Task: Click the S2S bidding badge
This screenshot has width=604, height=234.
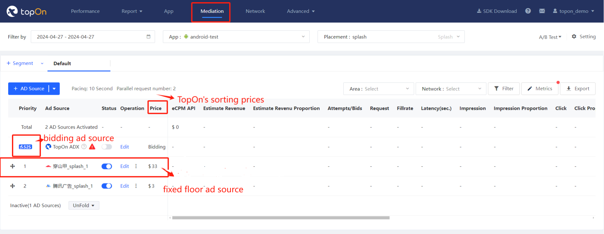Action: tap(25, 147)
